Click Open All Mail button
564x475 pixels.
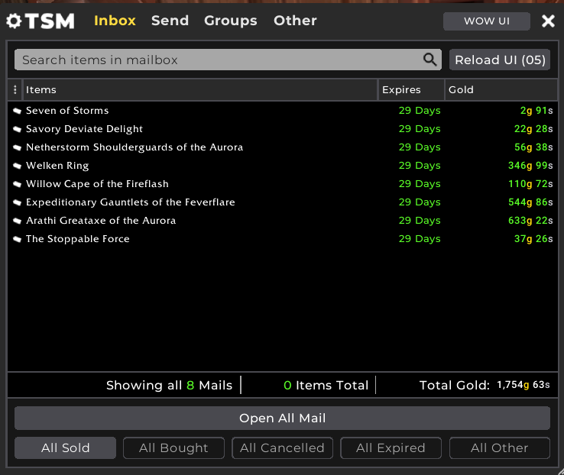(x=282, y=418)
